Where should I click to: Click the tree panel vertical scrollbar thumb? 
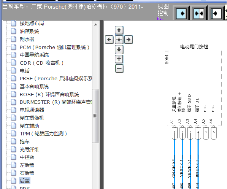tap(95, 116)
